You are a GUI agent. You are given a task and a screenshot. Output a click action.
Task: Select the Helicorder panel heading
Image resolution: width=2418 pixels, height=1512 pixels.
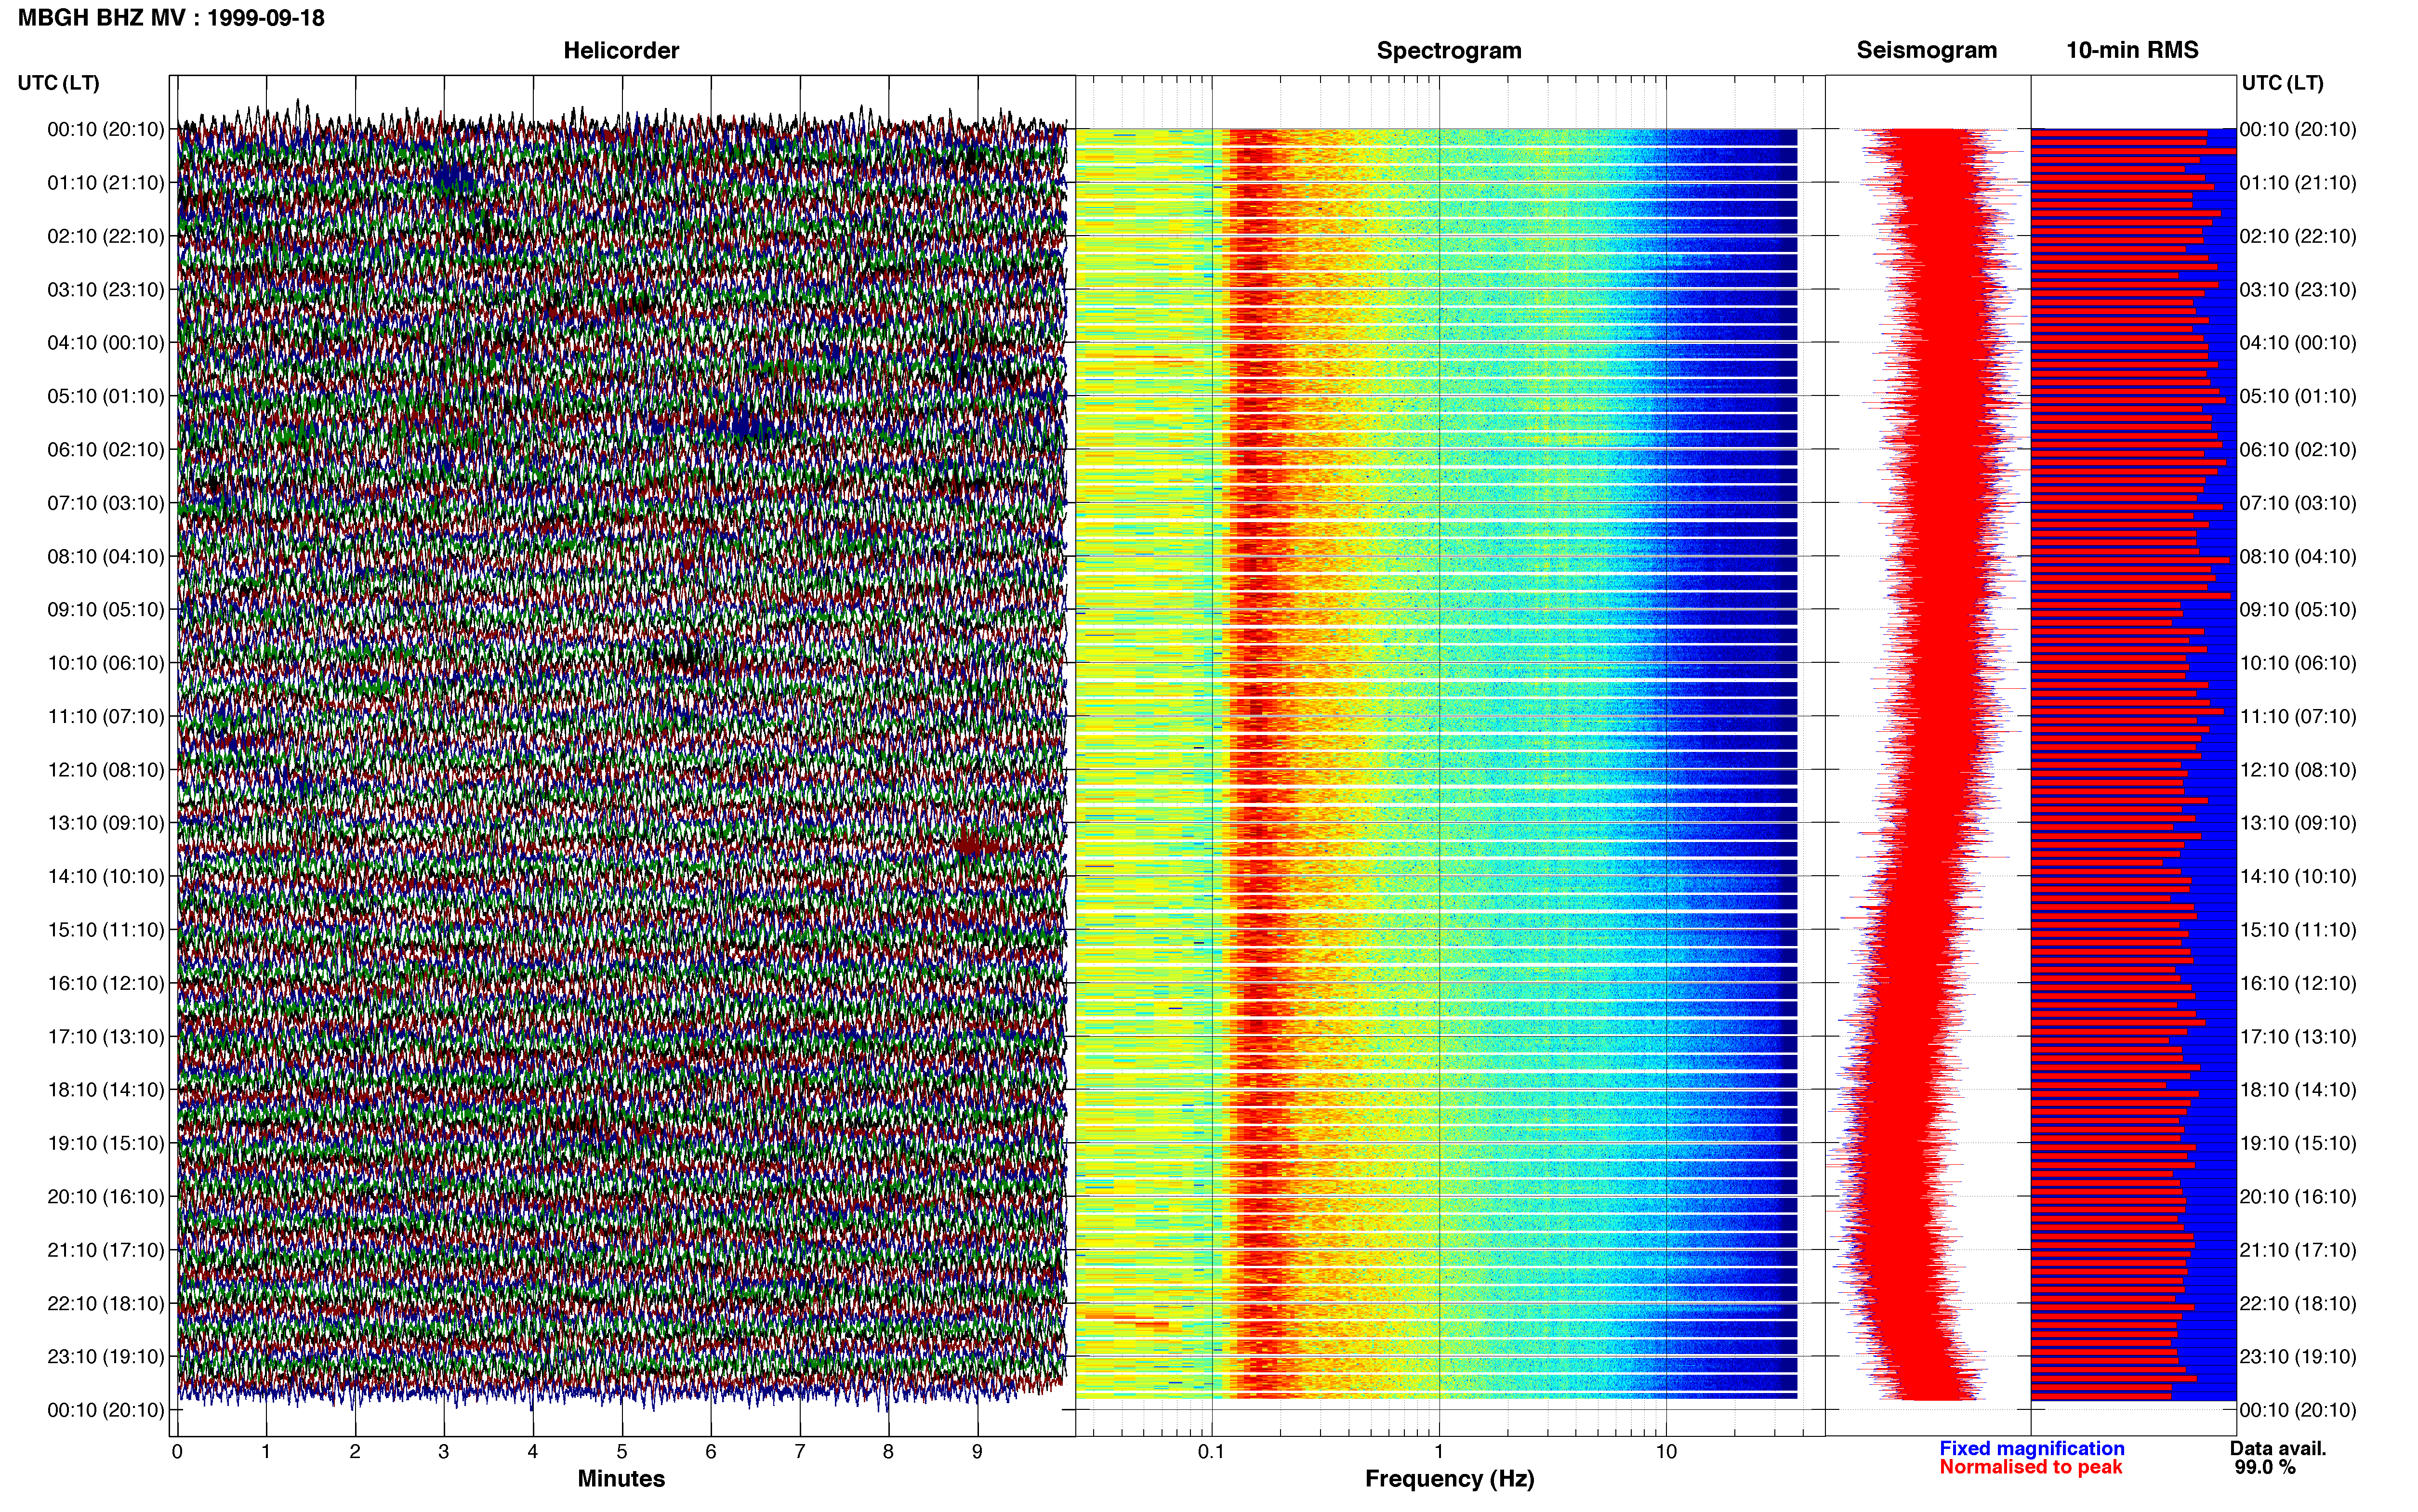(621, 51)
